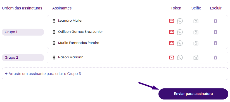Select the Grupo 1 label
230x102 pixels.
tap(23, 32)
